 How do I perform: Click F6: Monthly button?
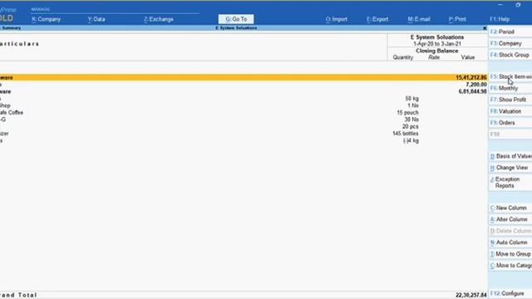click(510, 88)
